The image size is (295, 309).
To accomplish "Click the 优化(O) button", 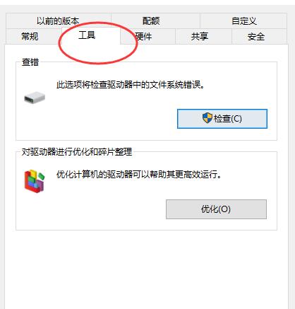I will [x=216, y=209].
